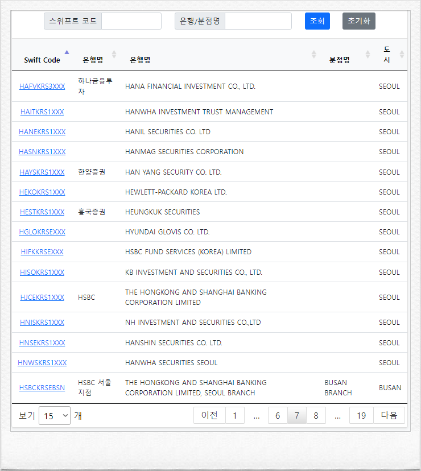Viewport: 421px width, 471px height.
Task: Jump to last page 19
Action: 361,415
